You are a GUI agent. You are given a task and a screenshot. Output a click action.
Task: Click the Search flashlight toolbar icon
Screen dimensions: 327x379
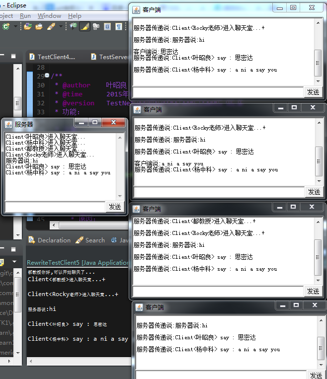pyautogui.click(x=50, y=27)
